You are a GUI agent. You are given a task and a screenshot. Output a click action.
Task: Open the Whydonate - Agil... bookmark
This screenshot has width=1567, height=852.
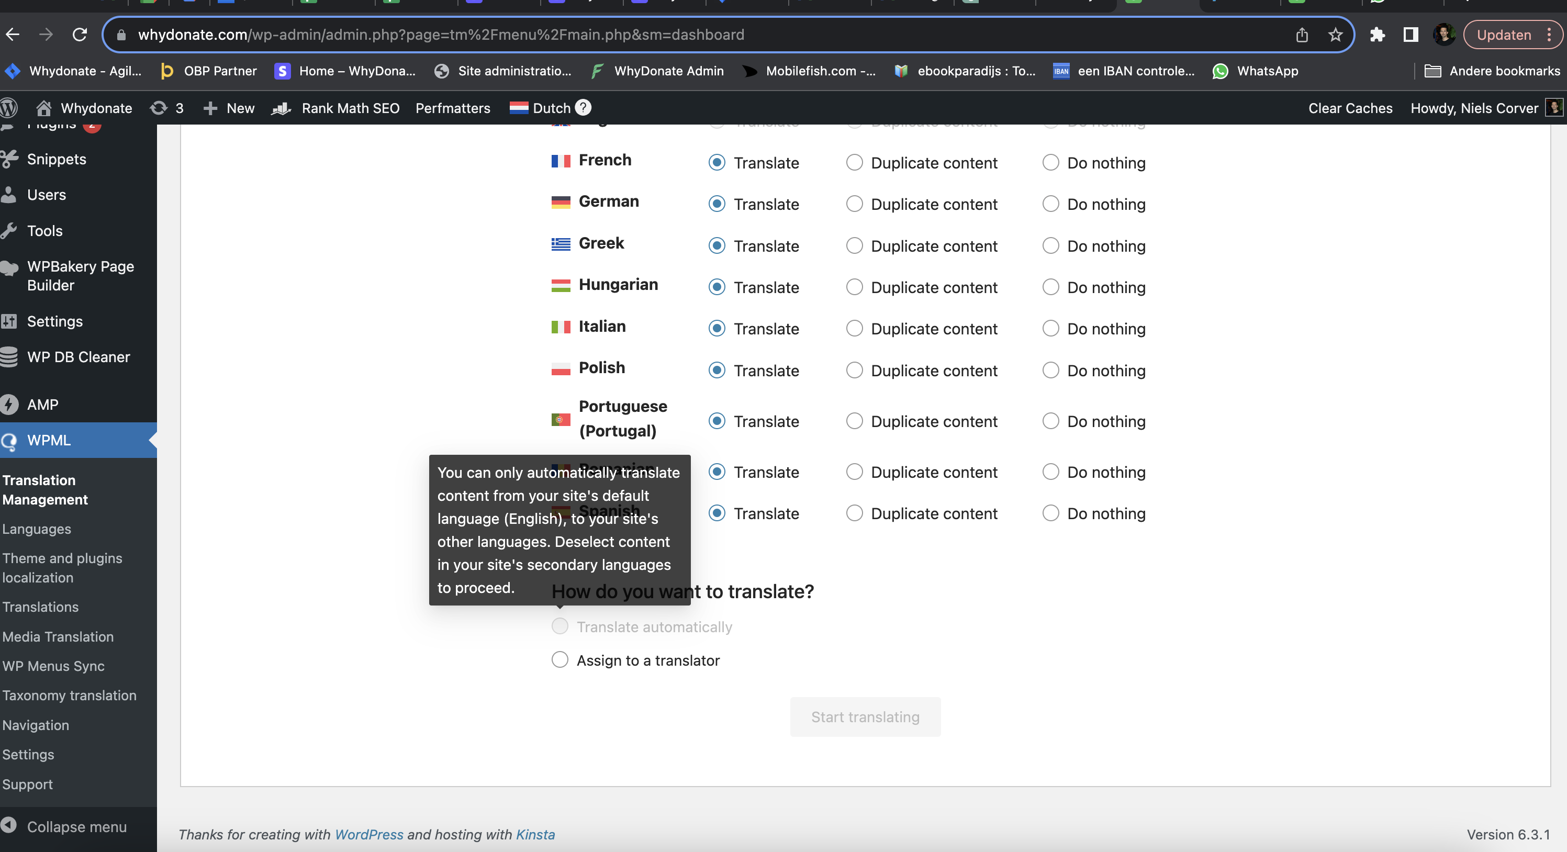point(72,71)
